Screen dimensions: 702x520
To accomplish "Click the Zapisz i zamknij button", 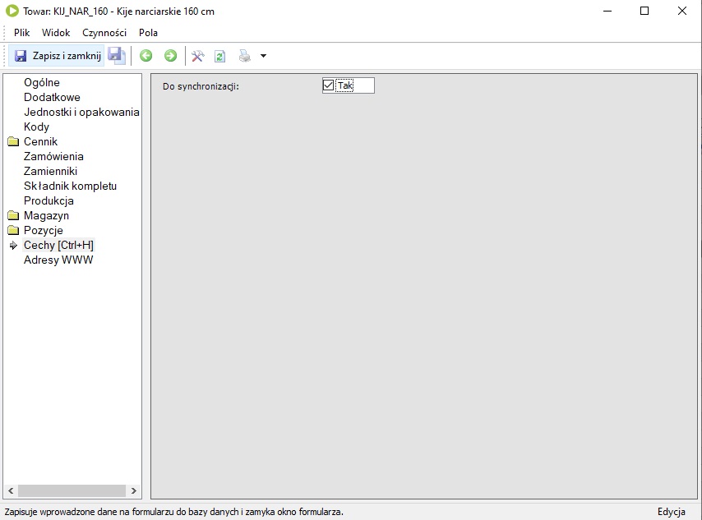I will coord(57,56).
